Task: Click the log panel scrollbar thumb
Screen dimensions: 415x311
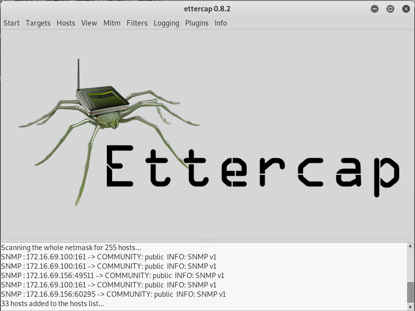Action: click(x=410, y=291)
